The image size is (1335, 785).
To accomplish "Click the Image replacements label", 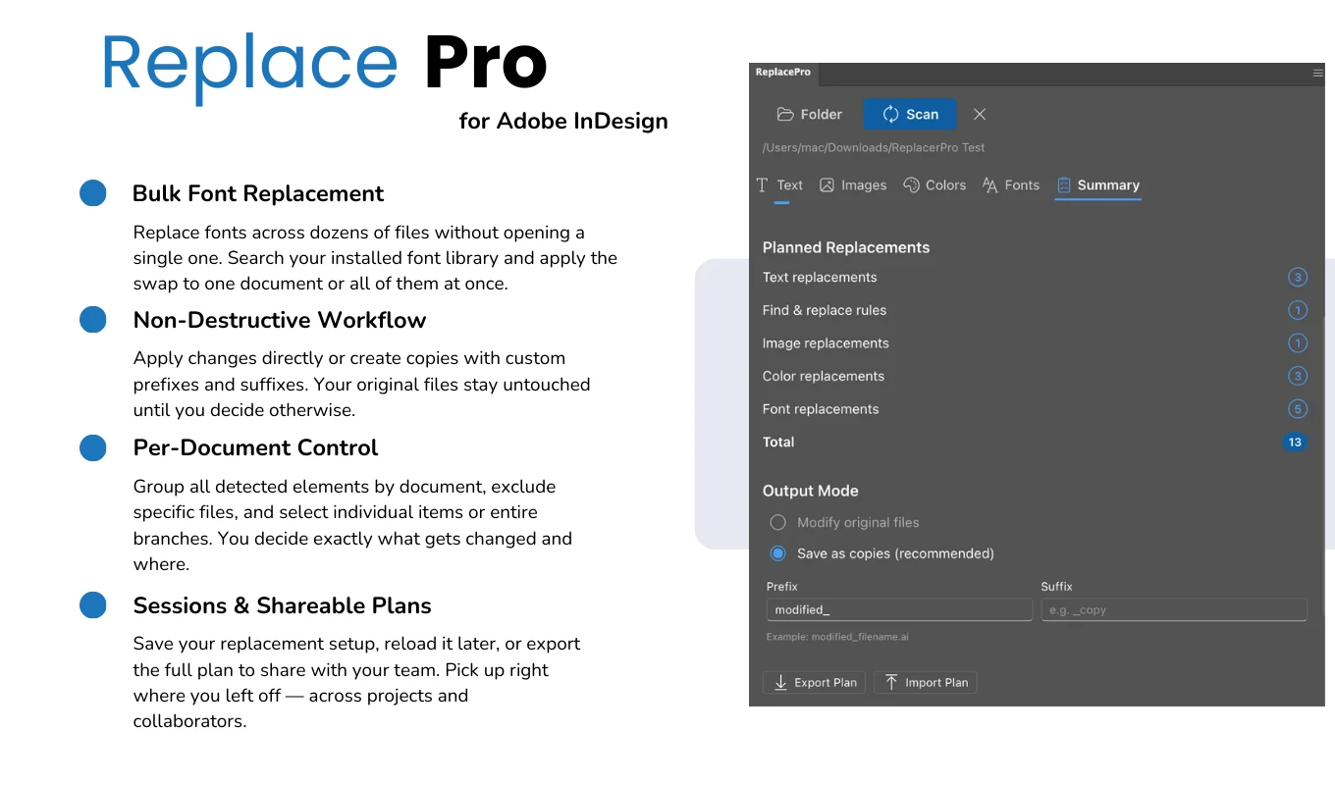I will pos(826,343).
